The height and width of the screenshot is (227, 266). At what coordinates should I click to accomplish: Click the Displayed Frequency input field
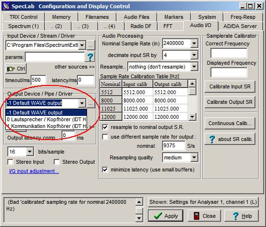coord(229,72)
